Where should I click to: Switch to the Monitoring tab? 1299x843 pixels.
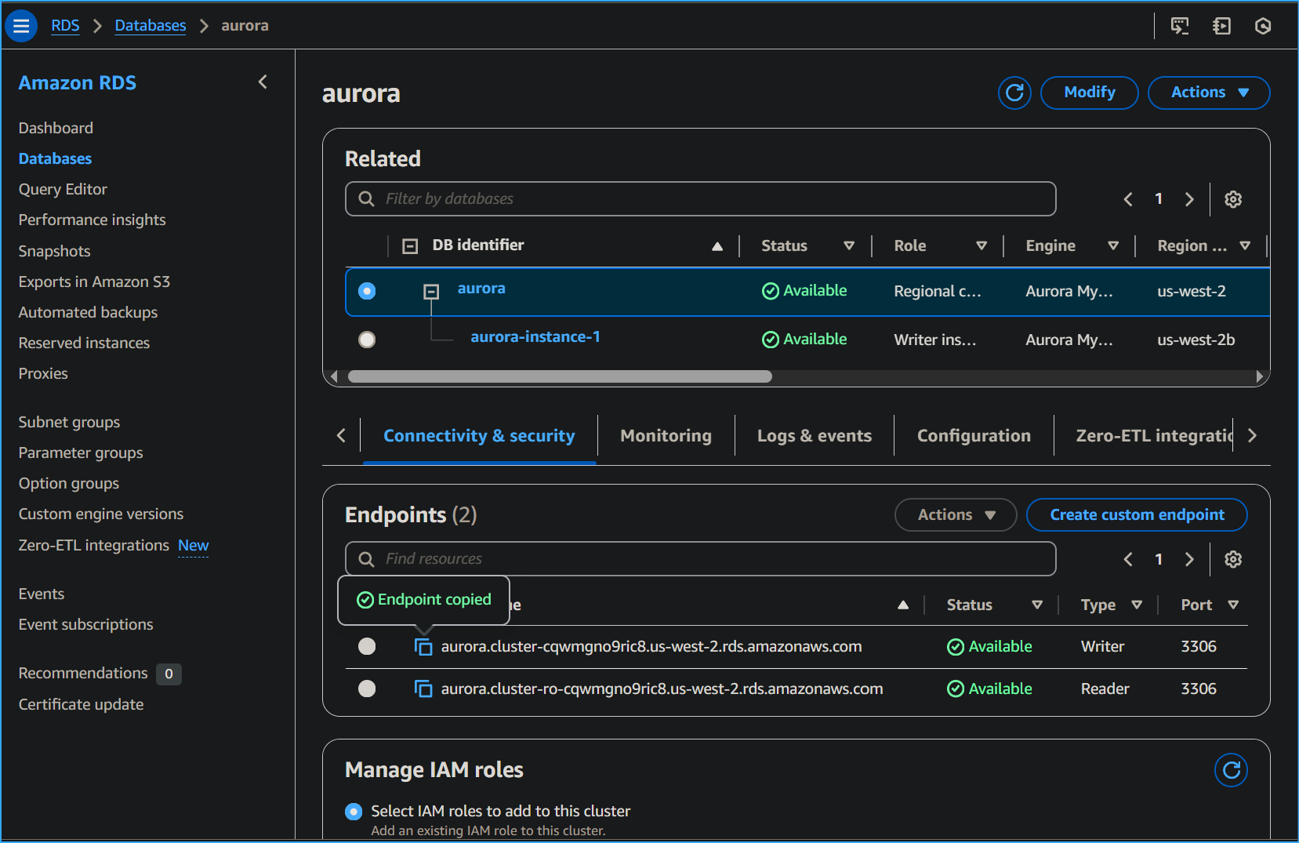tap(665, 435)
